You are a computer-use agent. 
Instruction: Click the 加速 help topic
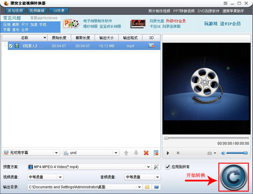click(34, 25)
